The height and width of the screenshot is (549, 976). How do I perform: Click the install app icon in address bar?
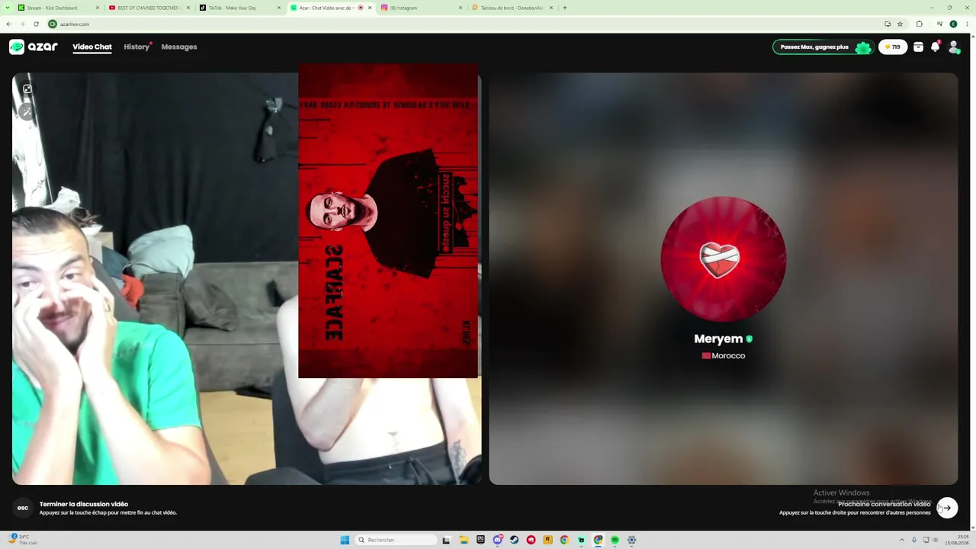click(x=887, y=24)
